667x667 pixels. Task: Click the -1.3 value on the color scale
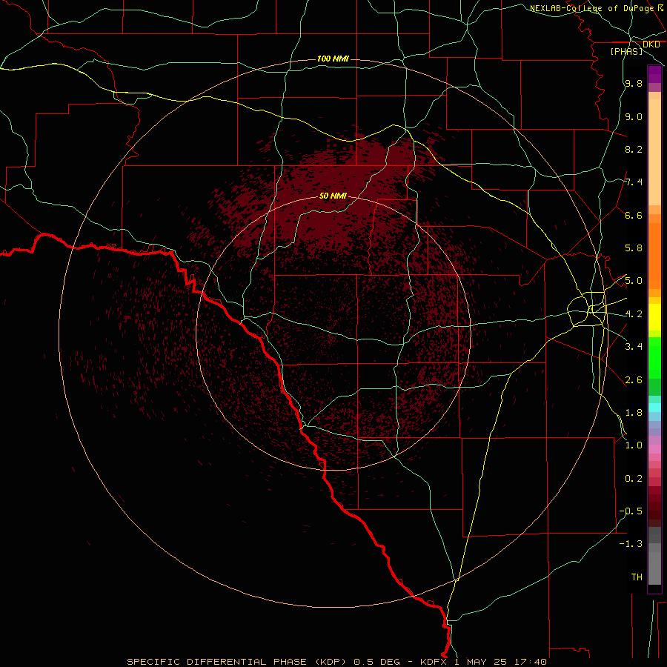631,544
